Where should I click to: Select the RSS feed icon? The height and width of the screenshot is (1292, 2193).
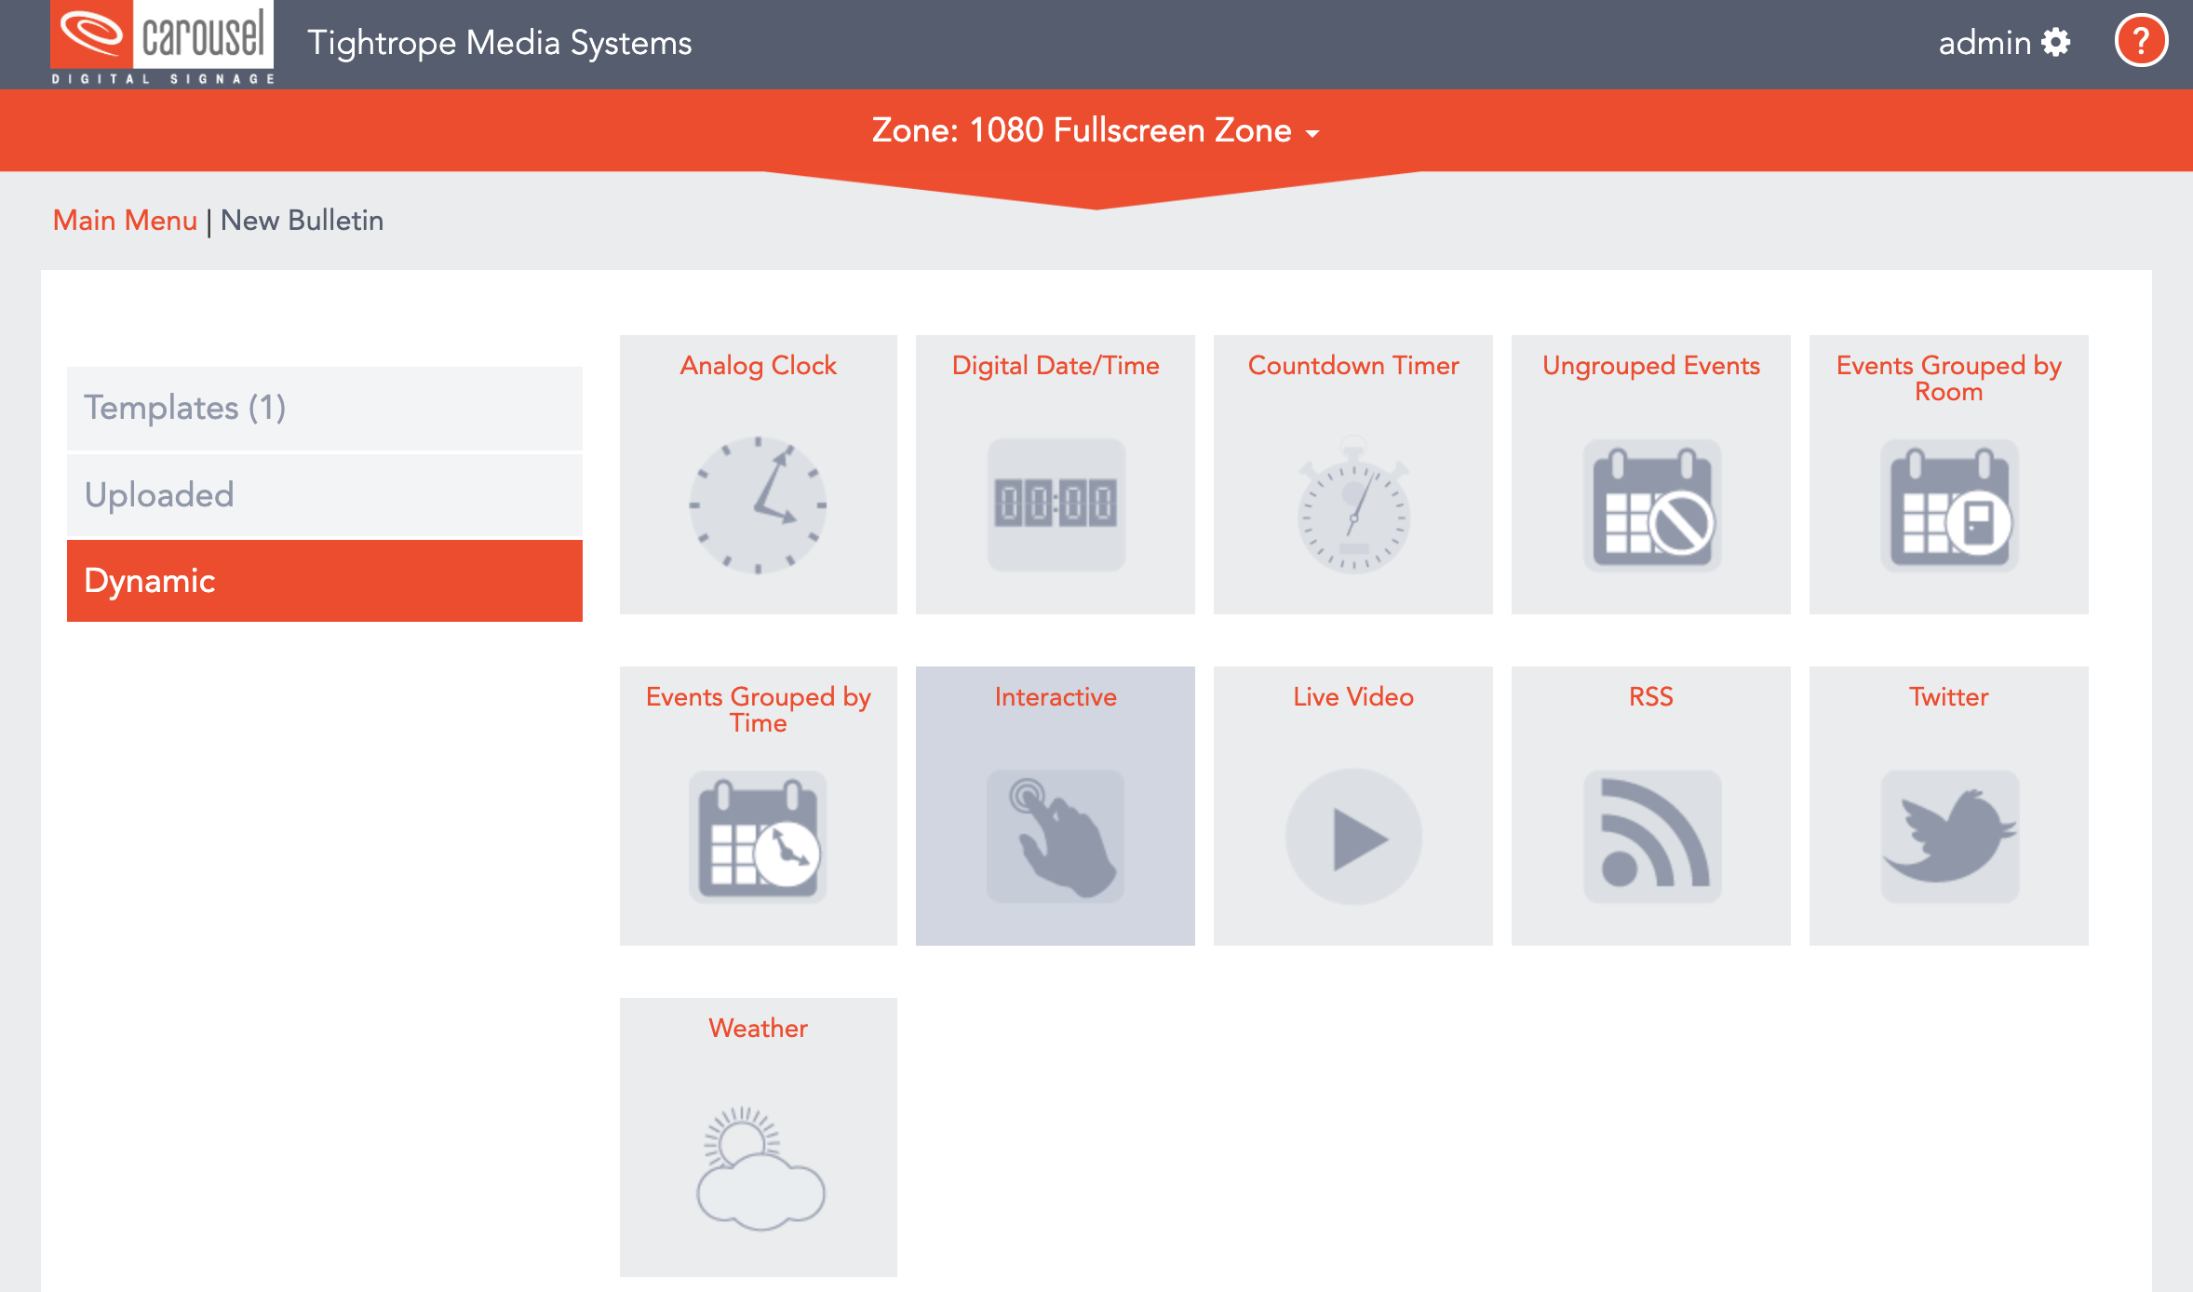[1652, 837]
